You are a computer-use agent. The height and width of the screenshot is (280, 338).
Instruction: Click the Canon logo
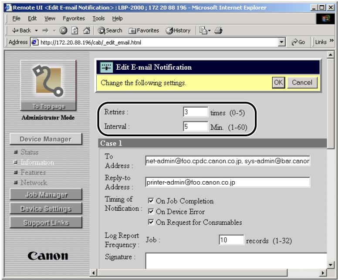(x=48, y=256)
